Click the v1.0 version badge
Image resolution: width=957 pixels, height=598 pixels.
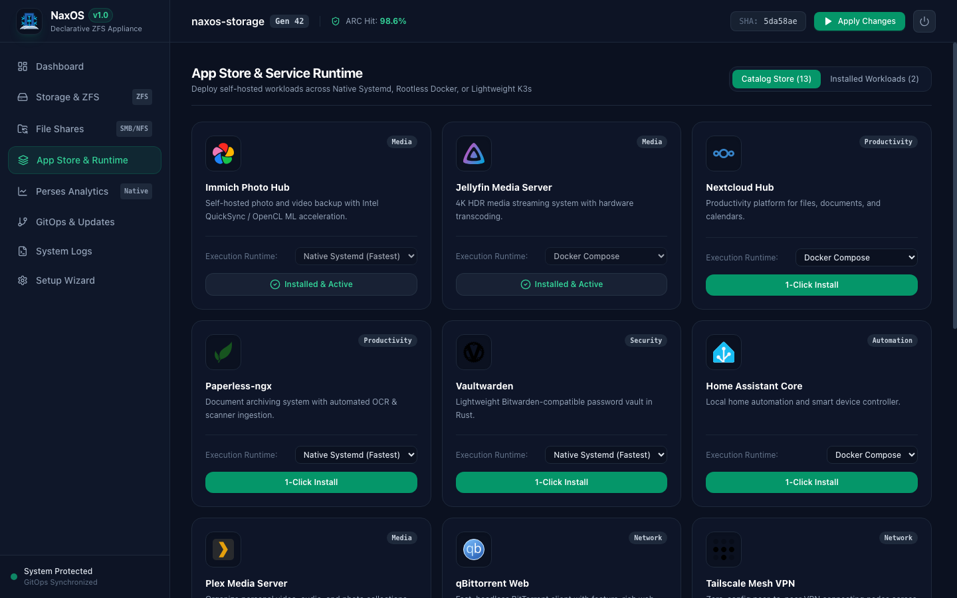[x=100, y=15]
